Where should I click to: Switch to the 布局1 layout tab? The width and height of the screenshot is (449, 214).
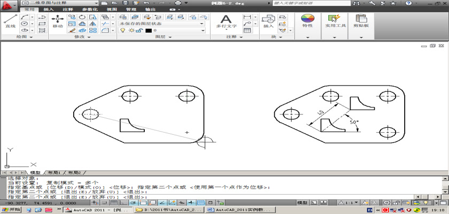click(x=55, y=173)
